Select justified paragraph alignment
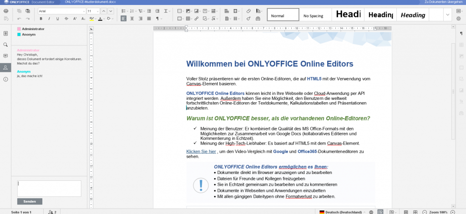 (x=149, y=19)
